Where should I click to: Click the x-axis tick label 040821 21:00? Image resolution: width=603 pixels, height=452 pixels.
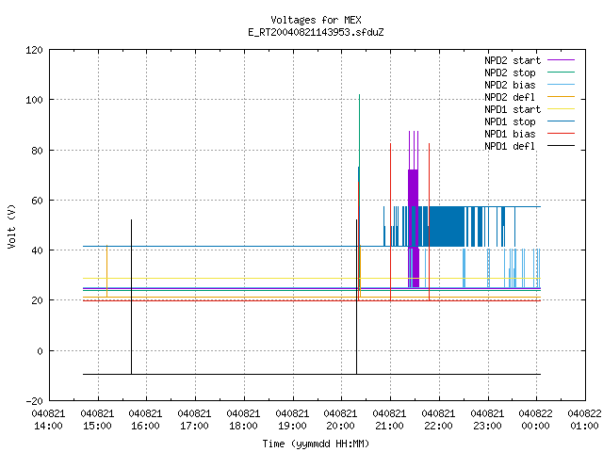click(x=389, y=420)
